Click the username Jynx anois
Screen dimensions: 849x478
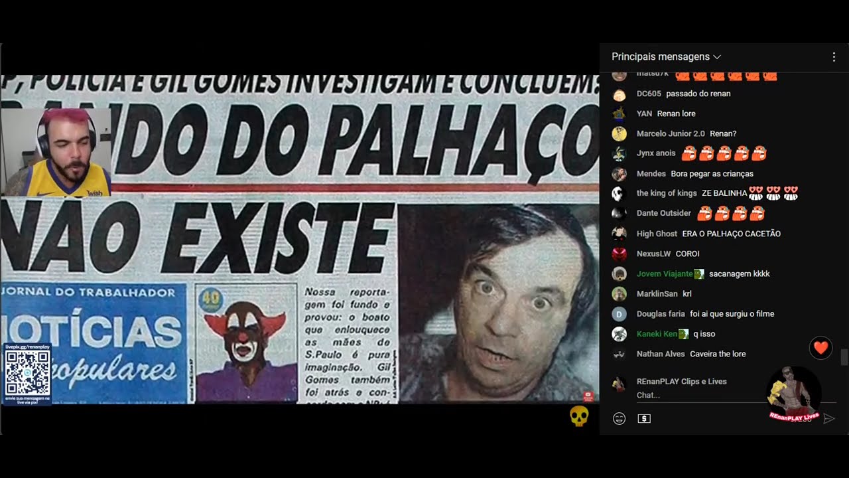[x=656, y=153]
